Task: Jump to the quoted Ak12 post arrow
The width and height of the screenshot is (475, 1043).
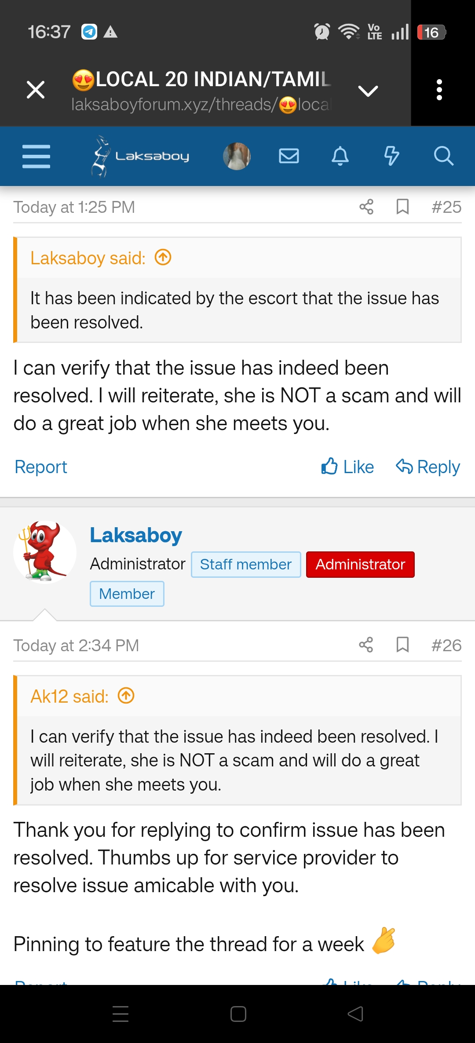Action: [x=126, y=696]
